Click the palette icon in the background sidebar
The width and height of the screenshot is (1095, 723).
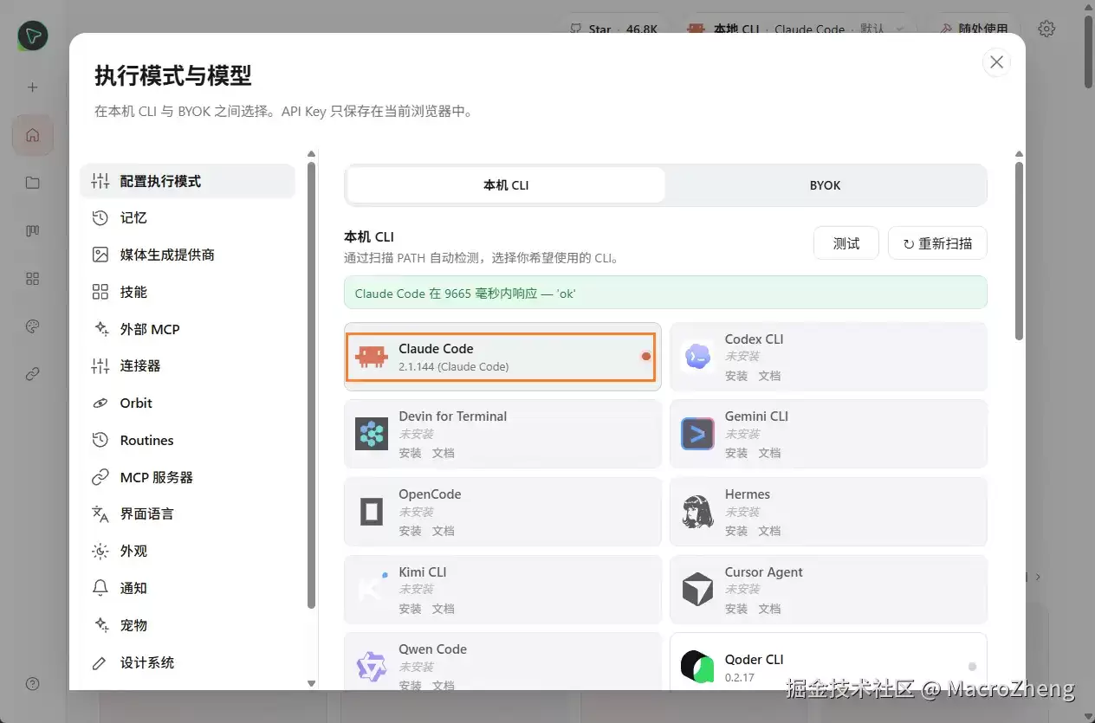tap(33, 326)
